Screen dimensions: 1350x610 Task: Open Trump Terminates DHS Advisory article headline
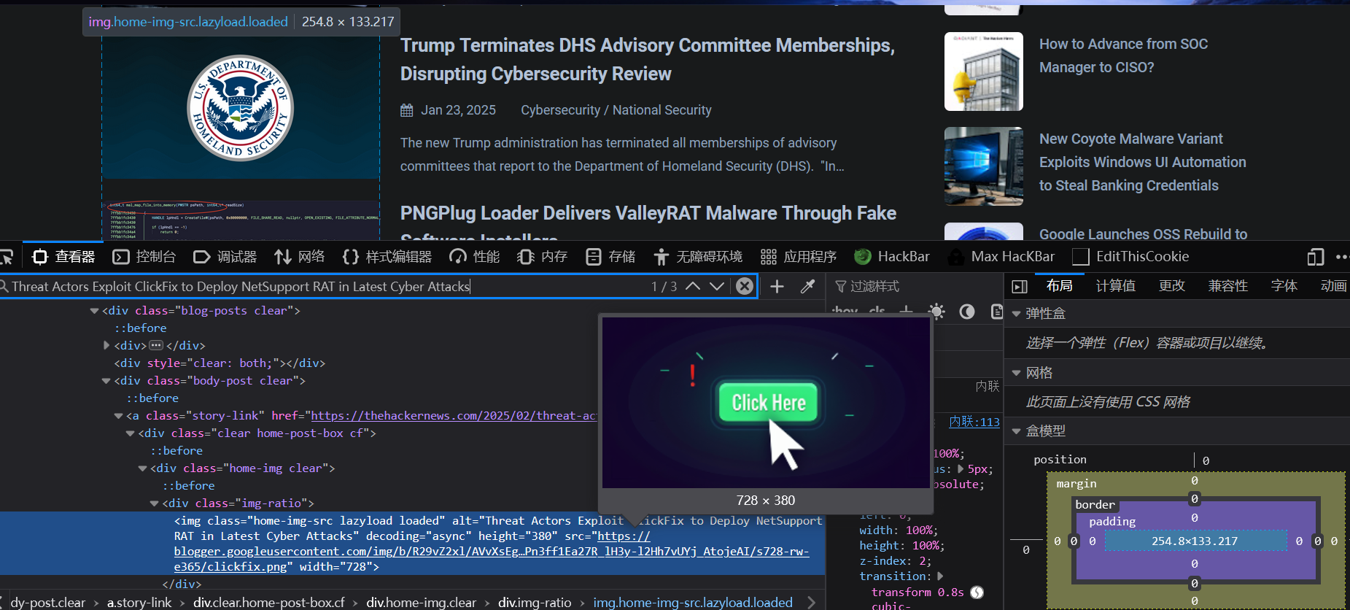(x=648, y=59)
